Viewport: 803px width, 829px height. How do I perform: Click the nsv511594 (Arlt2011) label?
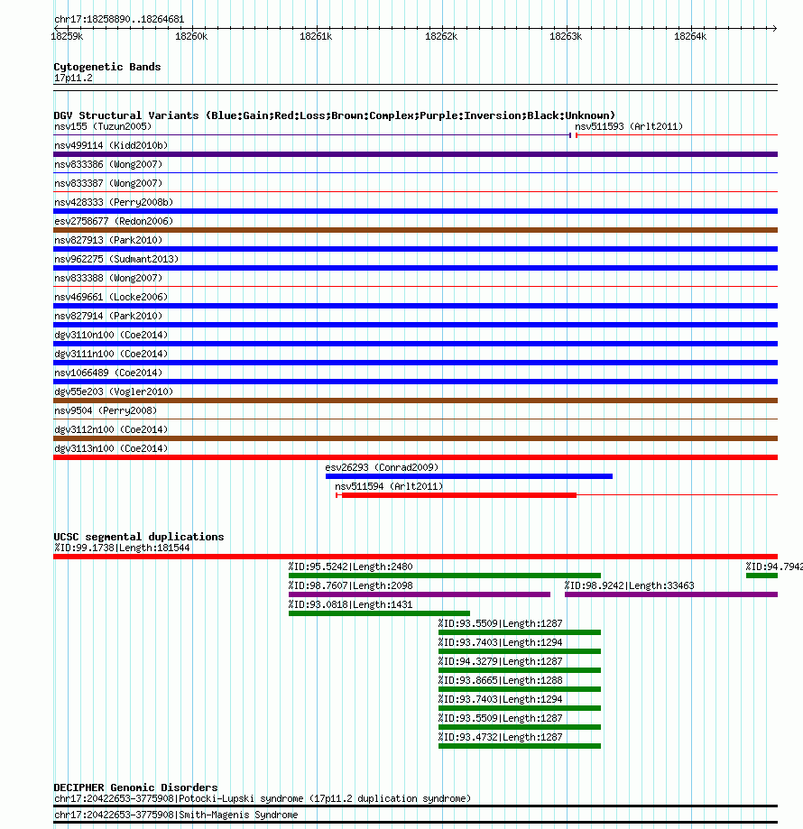click(x=389, y=486)
